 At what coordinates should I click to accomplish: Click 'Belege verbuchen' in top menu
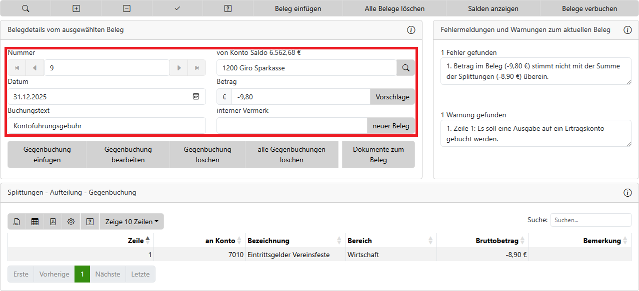coord(589,8)
